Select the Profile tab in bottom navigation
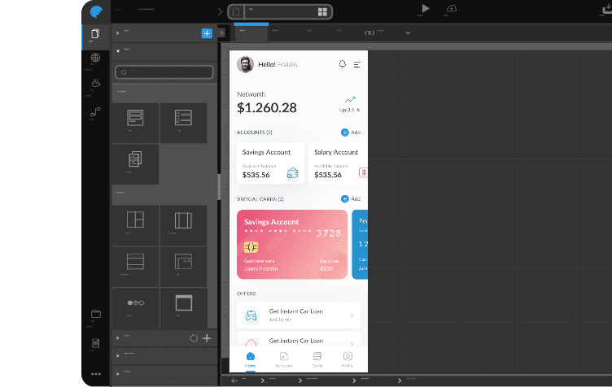Image resolution: width=612 pixels, height=387 pixels. tap(348, 359)
